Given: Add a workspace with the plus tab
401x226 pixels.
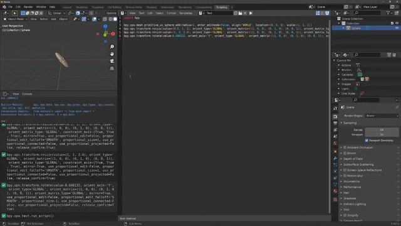Looking at the screenshot, I should [232, 7].
